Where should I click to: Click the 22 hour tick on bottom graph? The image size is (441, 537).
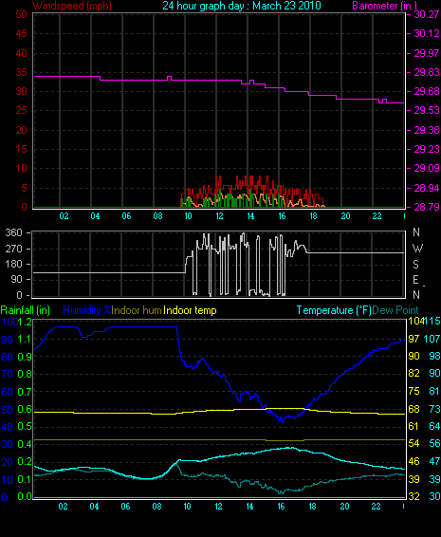point(376,507)
